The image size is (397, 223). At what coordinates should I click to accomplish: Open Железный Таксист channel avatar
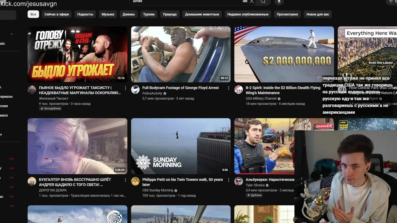[32, 90]
